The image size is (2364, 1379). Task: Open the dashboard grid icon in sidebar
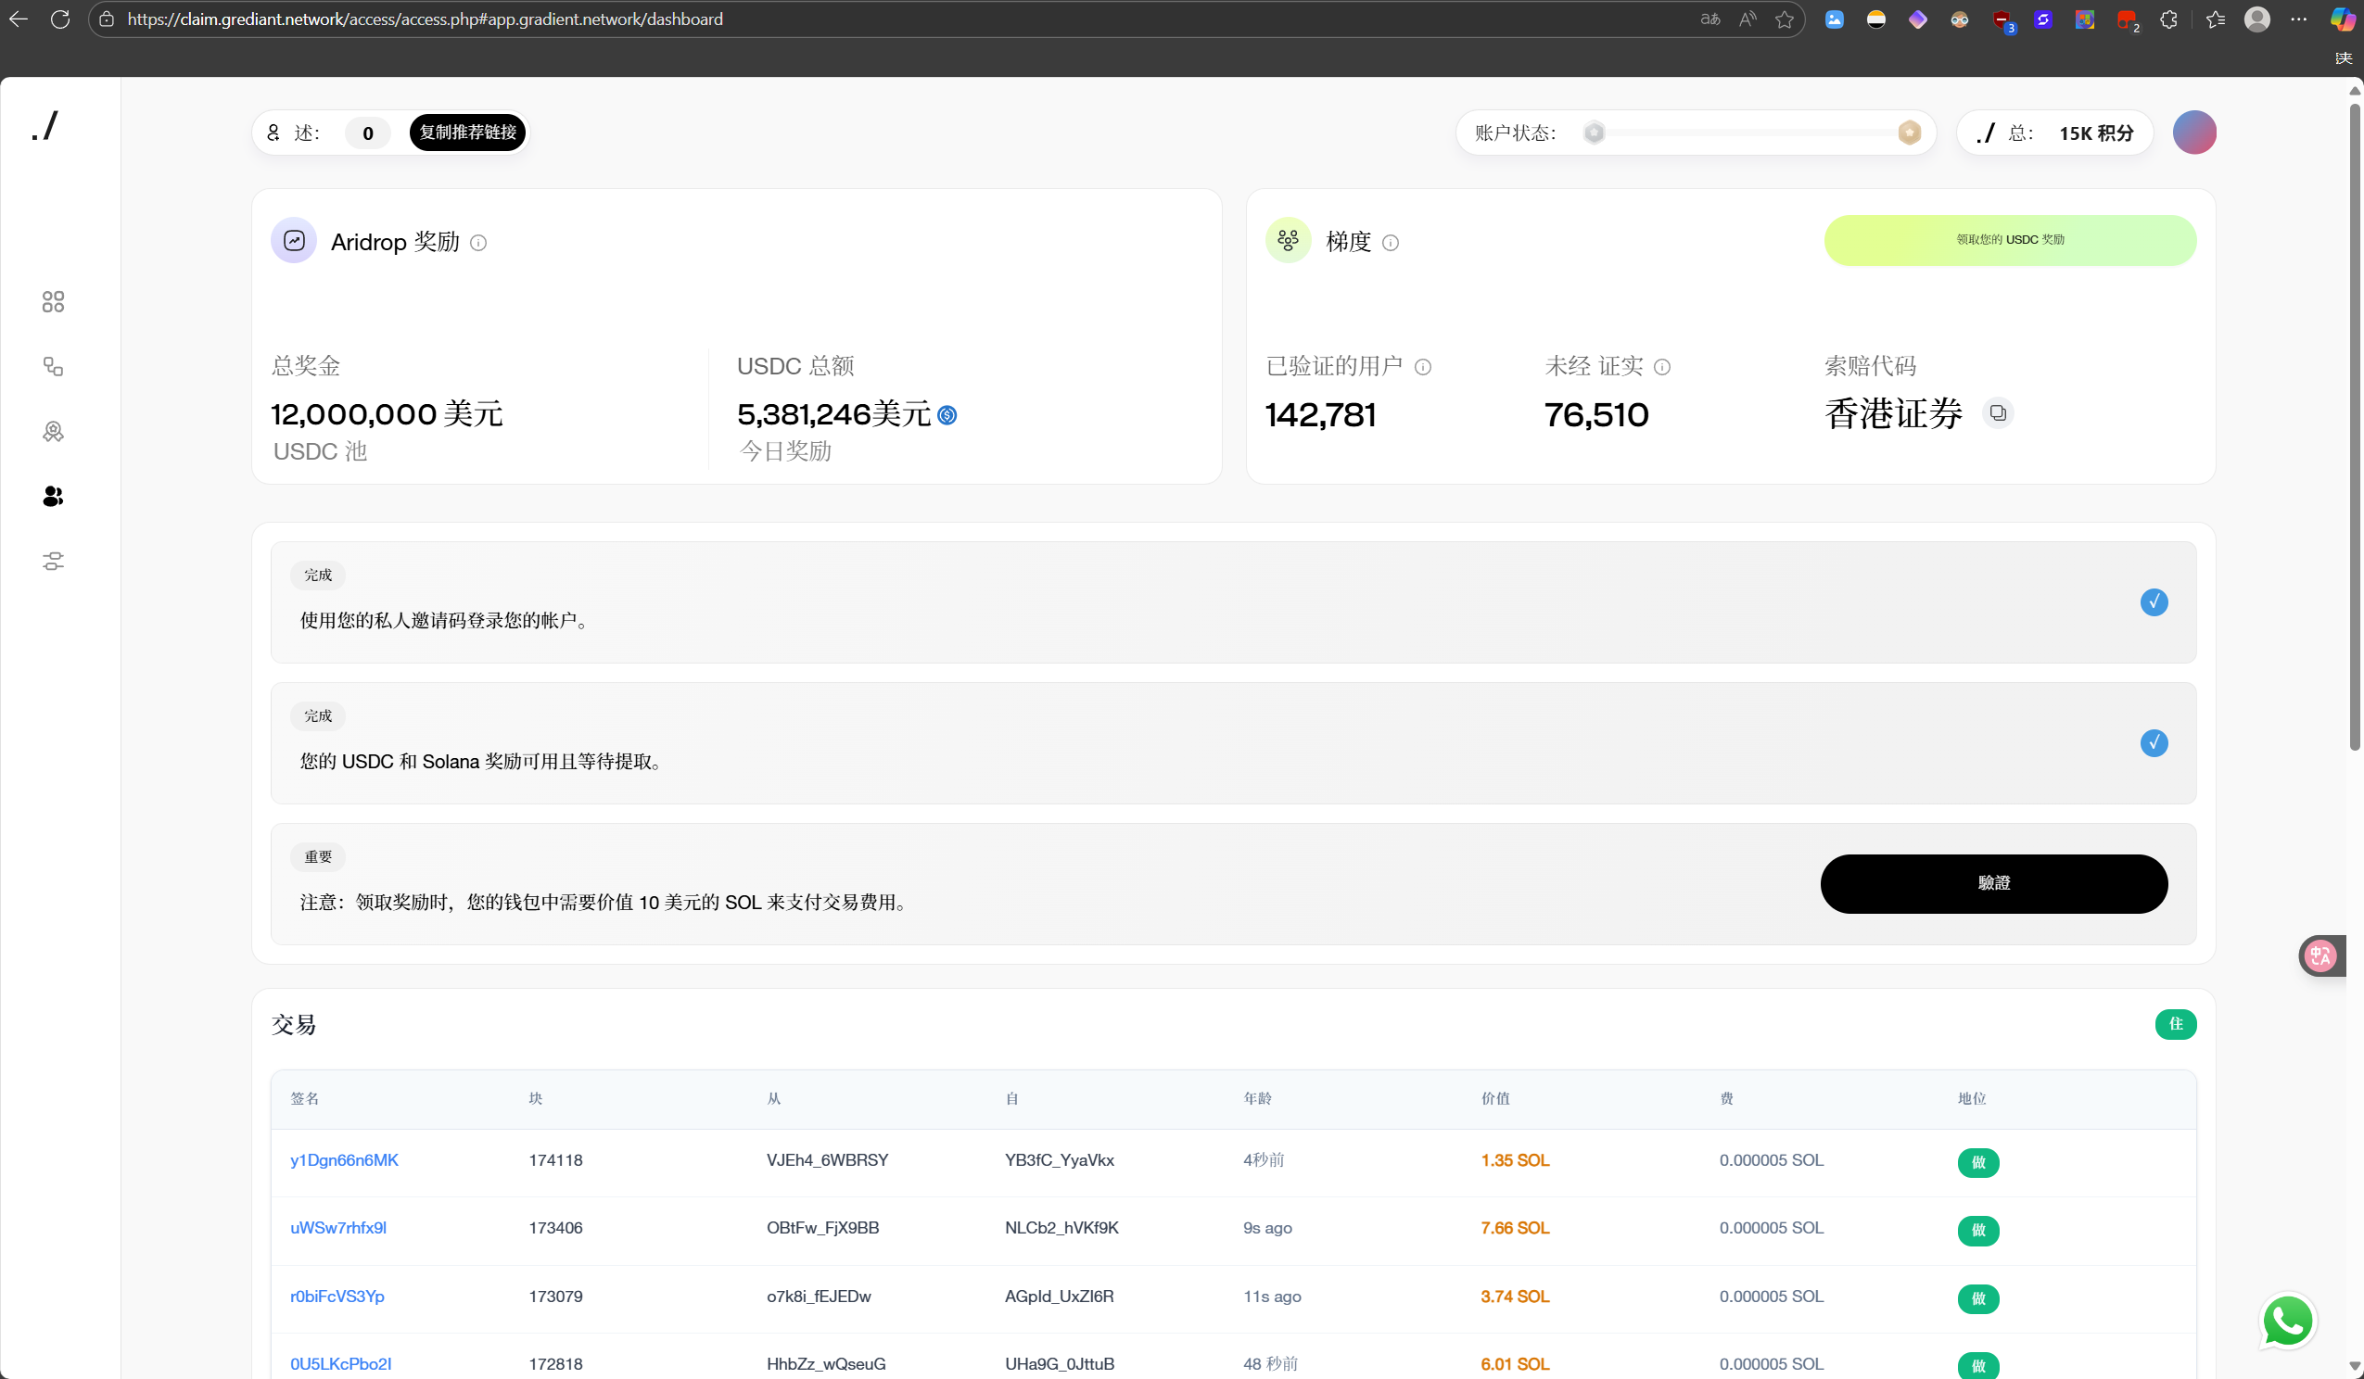(54, 301)
